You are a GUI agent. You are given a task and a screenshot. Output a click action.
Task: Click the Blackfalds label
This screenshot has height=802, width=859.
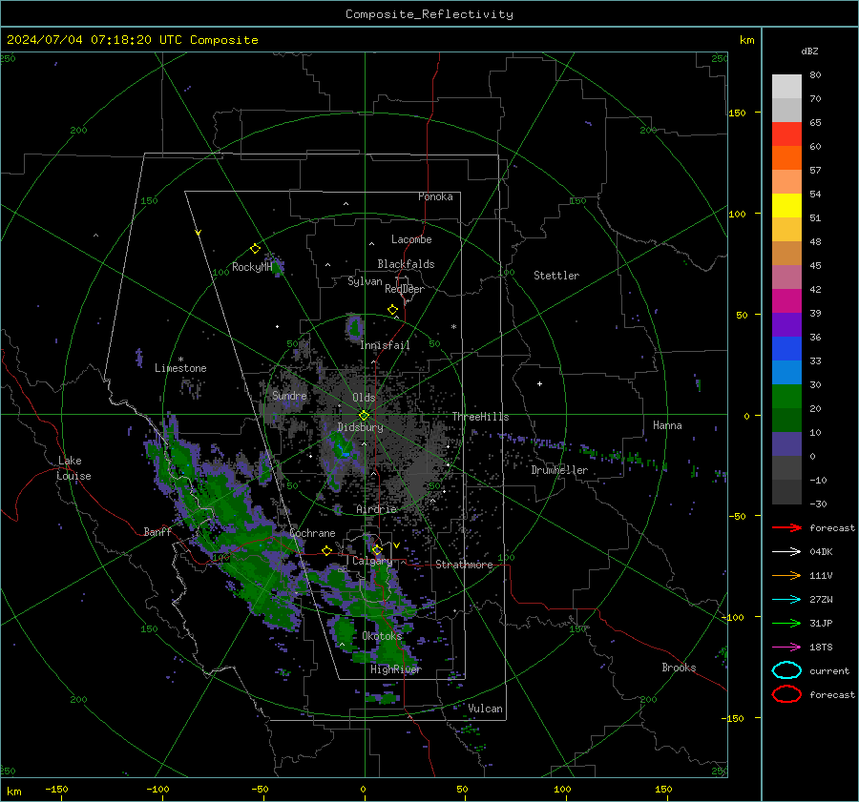coord(406,264)
